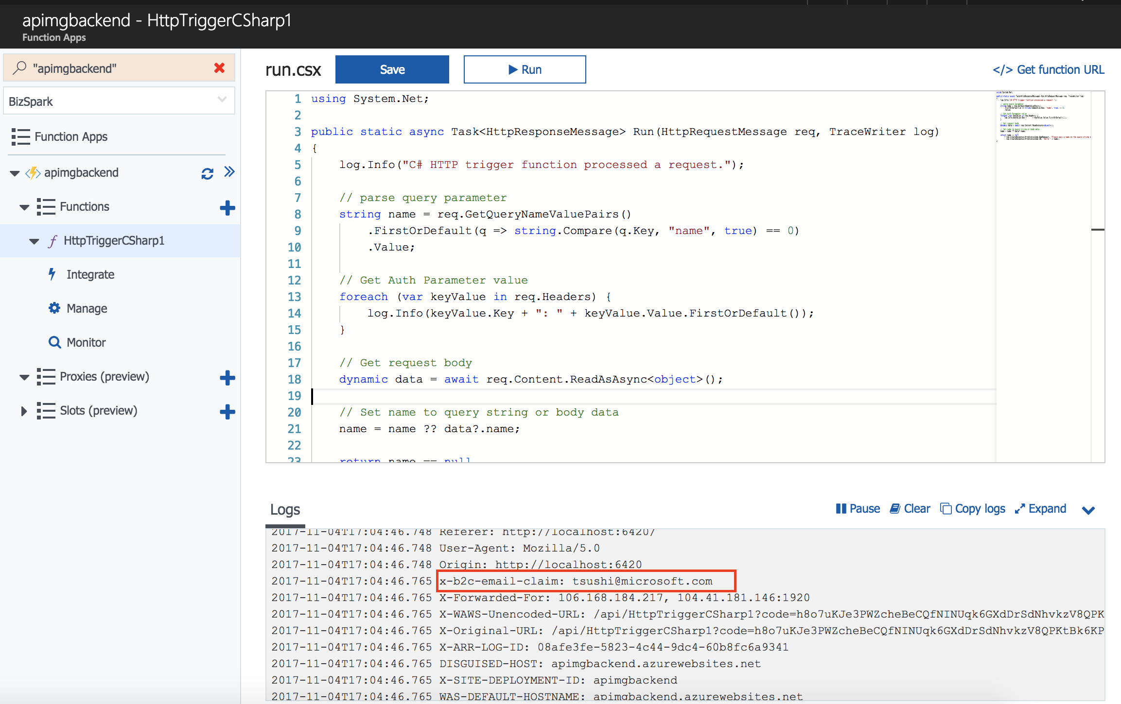Click the 'foreach' line 13 in editor
The width and height of the screenshot is (1121, 704).
tap(475, 297)
